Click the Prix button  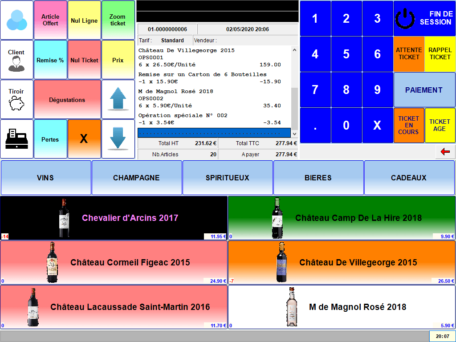click(x=118, y=60)
